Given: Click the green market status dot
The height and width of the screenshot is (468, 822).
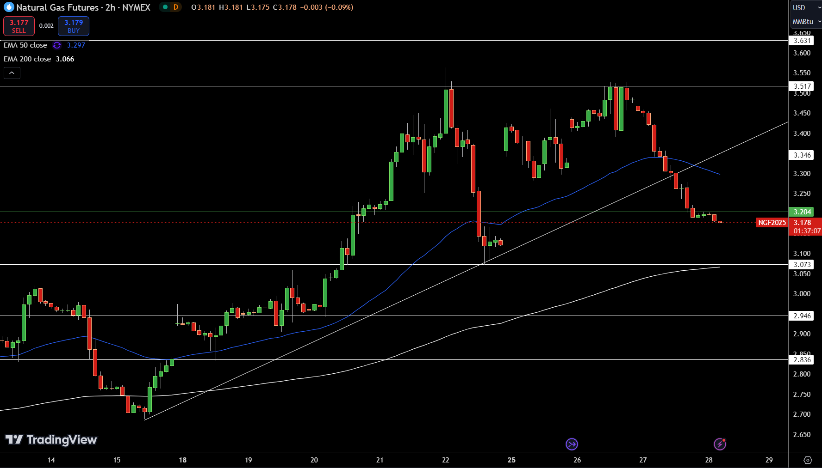Looking at the screenshot, I should coord(165,7).
